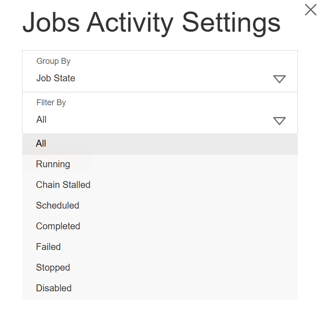Filter jobs by Failed state

(x=48, y=247)
